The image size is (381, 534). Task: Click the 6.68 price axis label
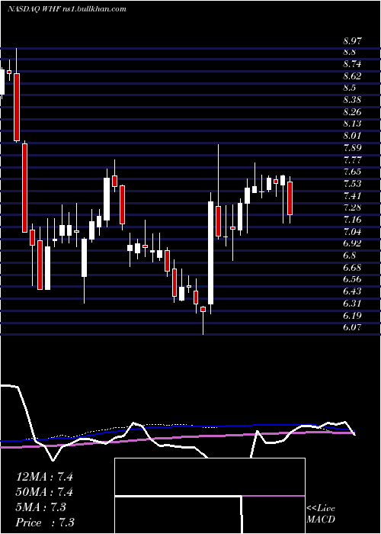[352, 267]
